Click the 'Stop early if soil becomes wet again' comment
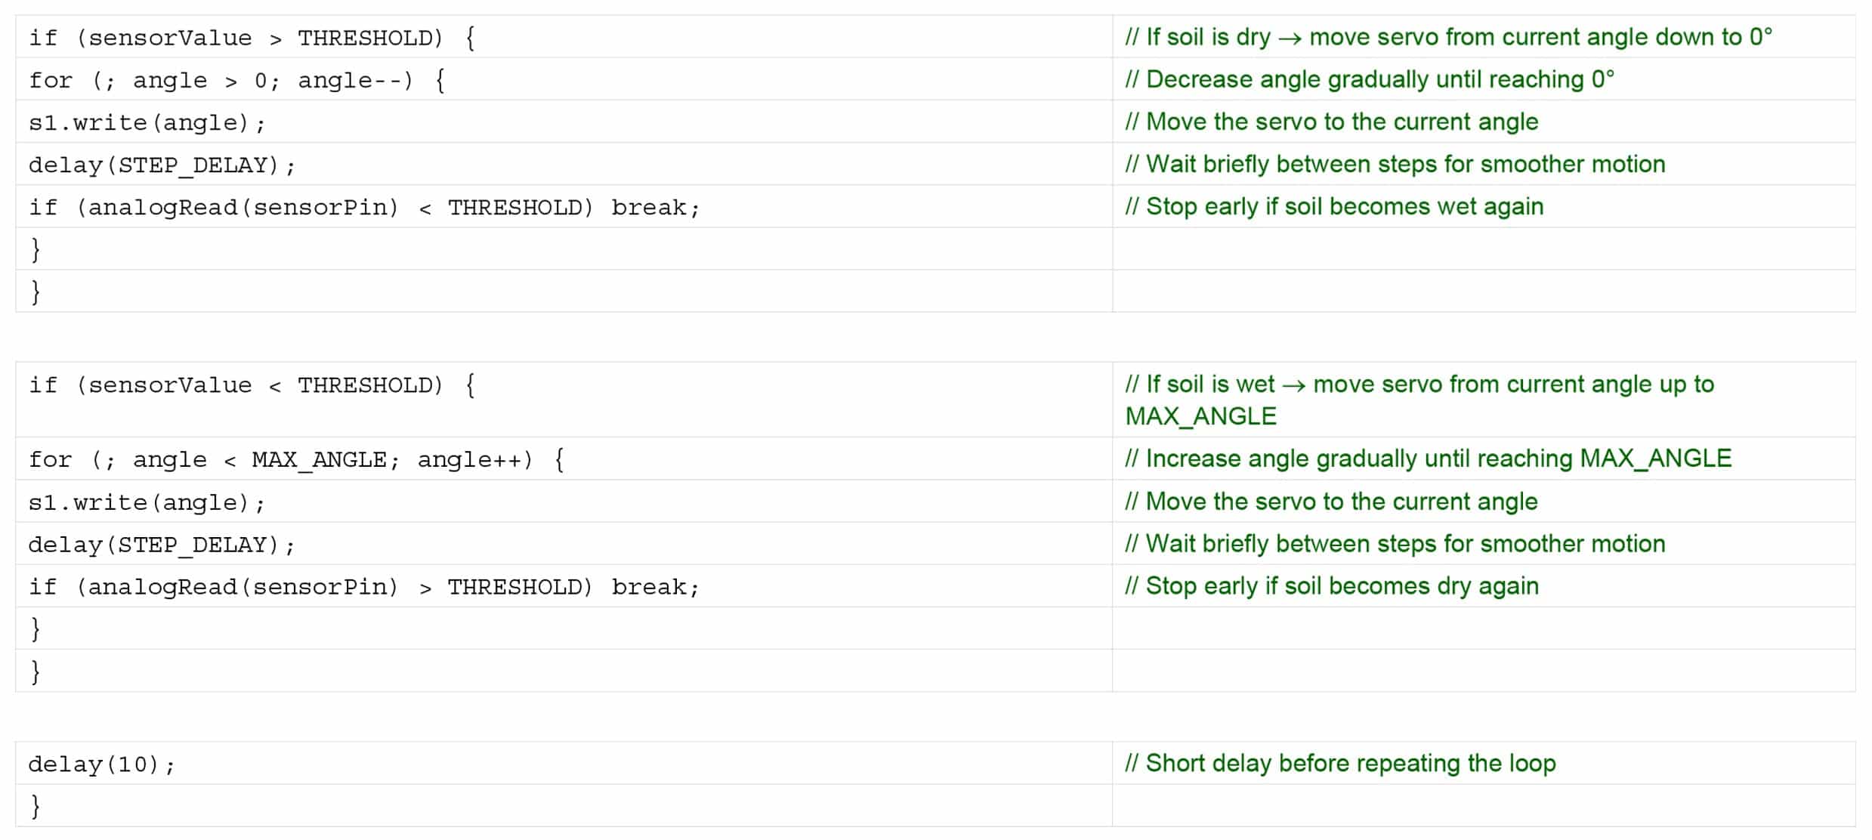1872x840 pixels. tap(1333, 206)
